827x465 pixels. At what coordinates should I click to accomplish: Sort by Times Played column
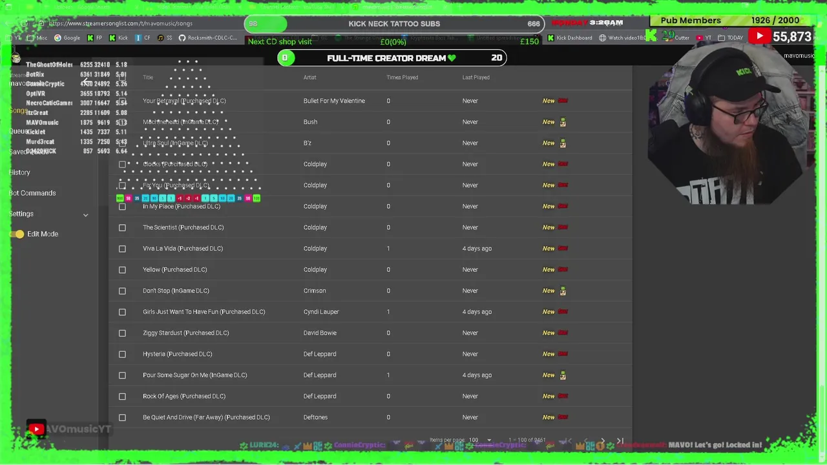tap(402, 77)
